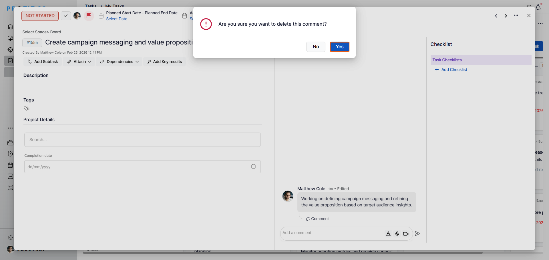Open the briefcase icon in sidebar
Viewport: 549px width, 260px height.
click(x=10, y=143)
